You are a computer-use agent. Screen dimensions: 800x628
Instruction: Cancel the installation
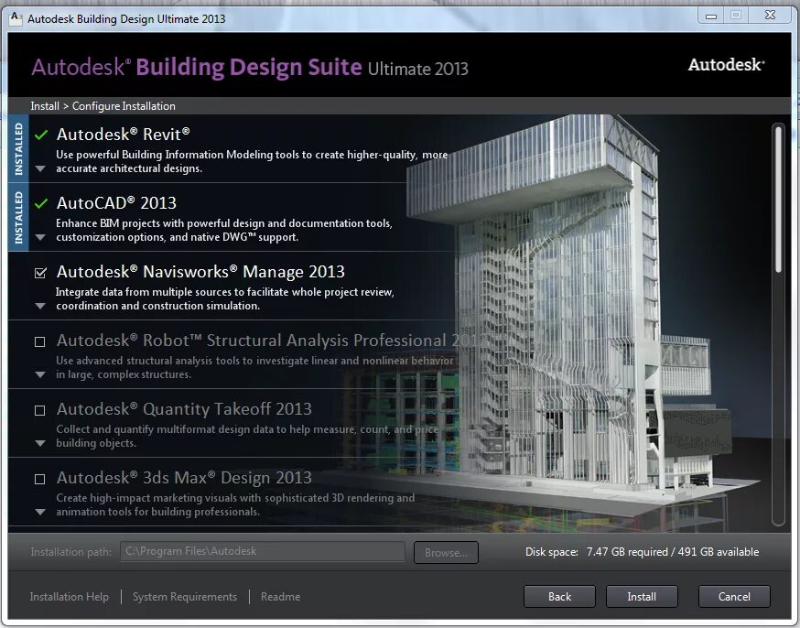coord(734,596)
